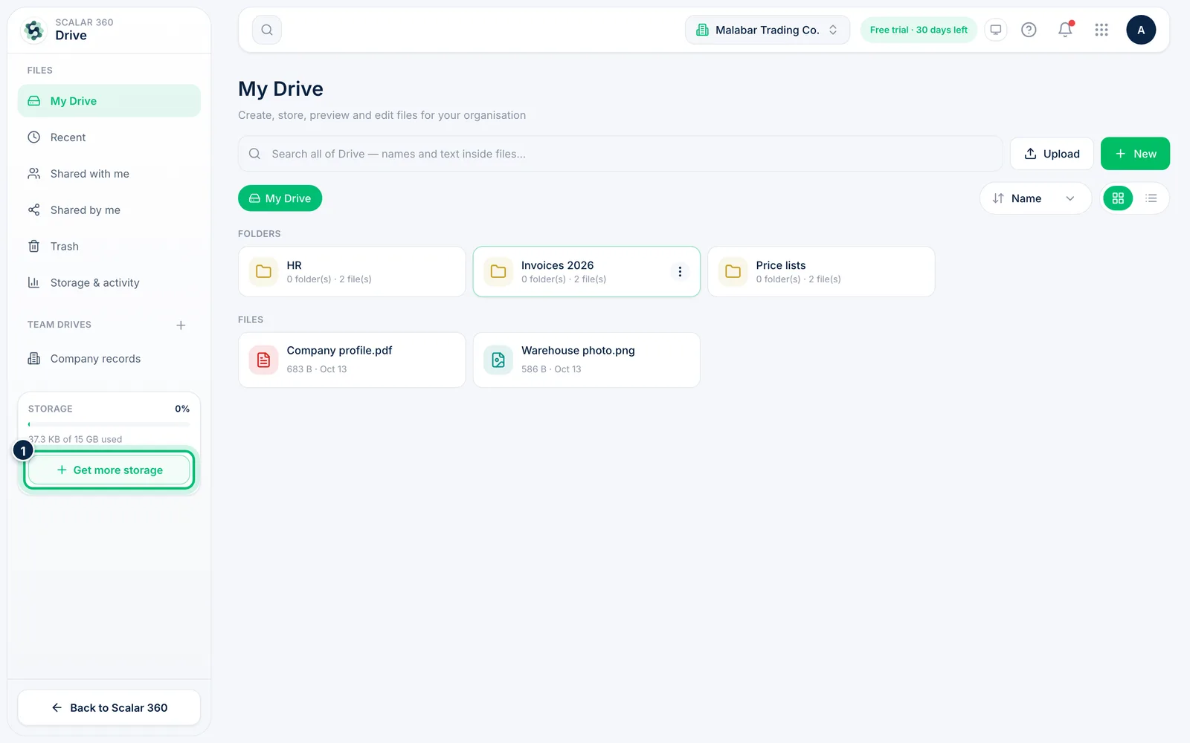This screenshot has width=1190, height=743.
Task: Click the Price lists folder icon
Action: (733, 271)
